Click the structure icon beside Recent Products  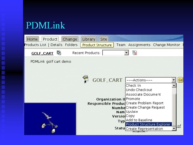point(135,53)
